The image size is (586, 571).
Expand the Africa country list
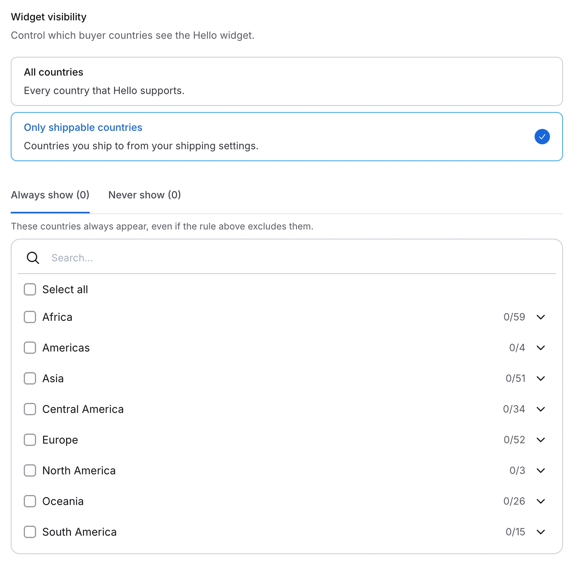[x=541, y=317]
